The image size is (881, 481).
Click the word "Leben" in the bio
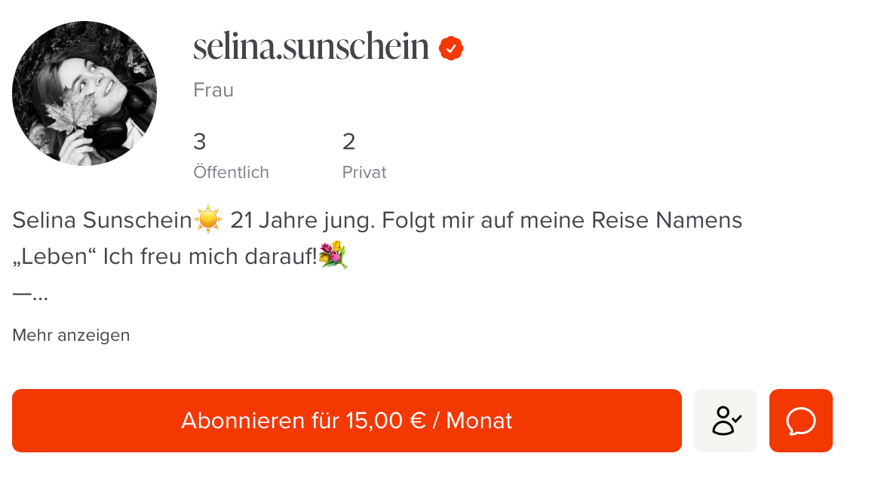tap(54, 257)
